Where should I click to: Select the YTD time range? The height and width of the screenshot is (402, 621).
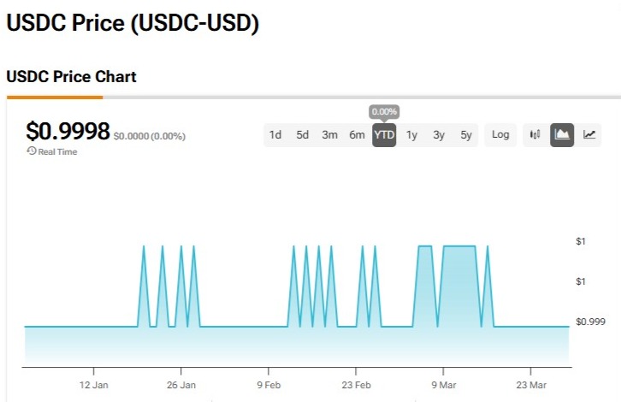[384, 135]
